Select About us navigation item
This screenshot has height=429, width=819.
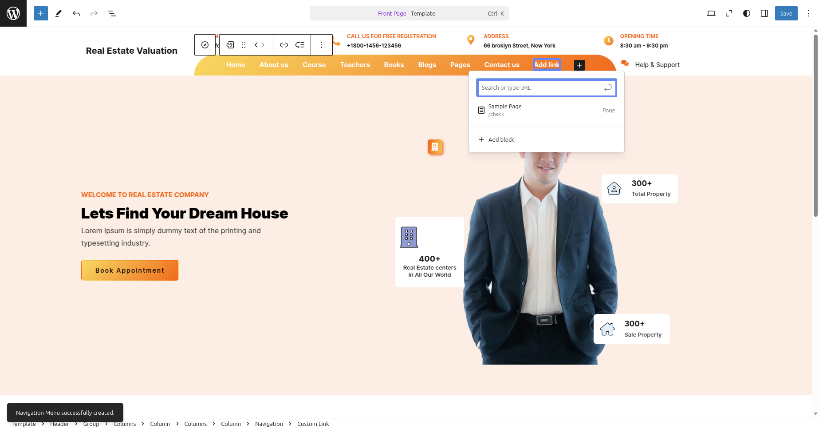click(x=274, y=65)
